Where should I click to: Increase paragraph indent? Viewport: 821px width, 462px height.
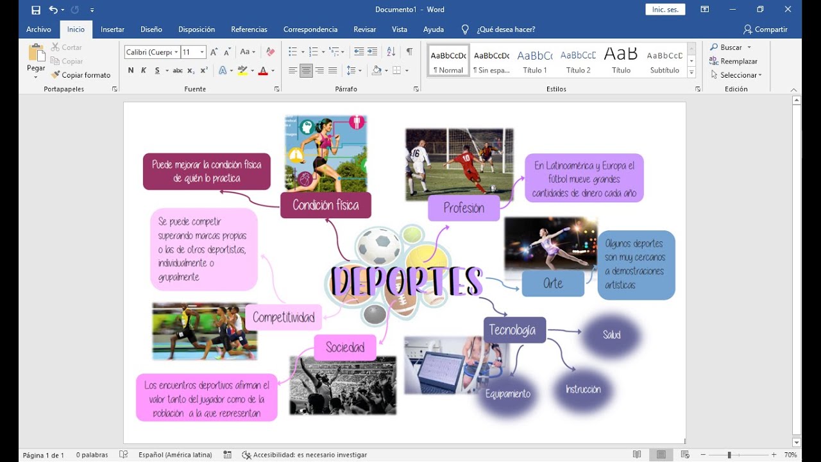(373, 52)
